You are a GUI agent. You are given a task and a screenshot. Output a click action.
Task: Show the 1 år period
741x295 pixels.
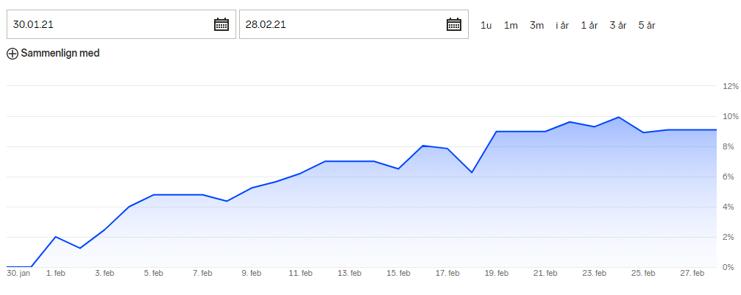point(589,26)
